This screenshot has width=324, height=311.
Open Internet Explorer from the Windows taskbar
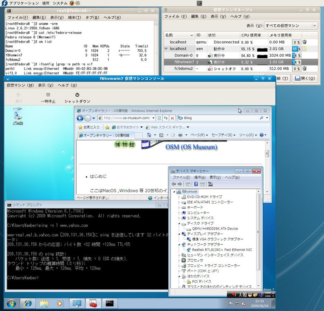28,304
